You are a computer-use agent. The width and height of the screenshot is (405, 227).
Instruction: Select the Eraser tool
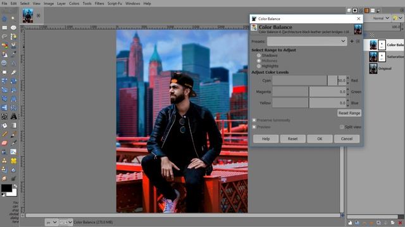(x=4, y=143)
